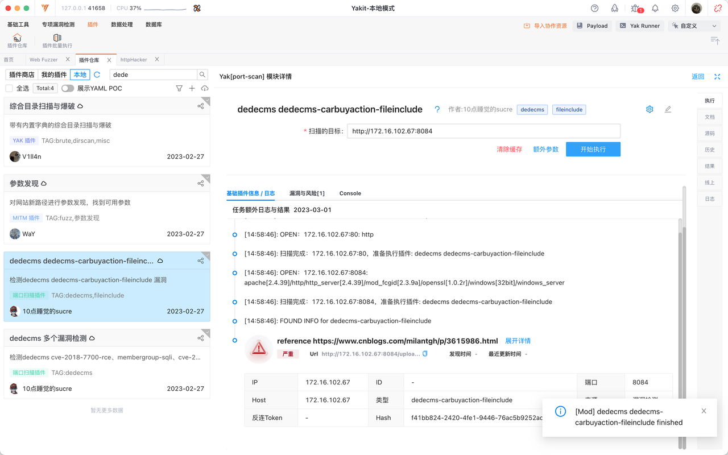Image resolution: width=728 pixels, height=455 pixels.
Task: Select the 文档 side tab
Action: pos(710,117)
